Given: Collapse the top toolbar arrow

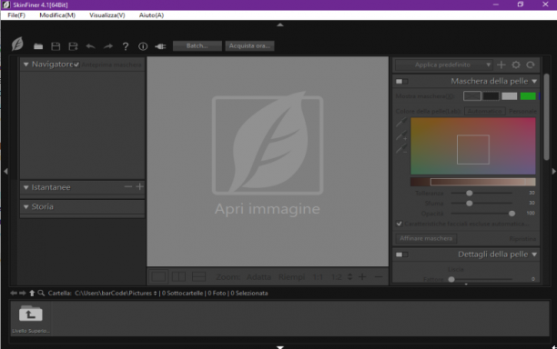Looking at the screenshot, I should pos(280,25).
